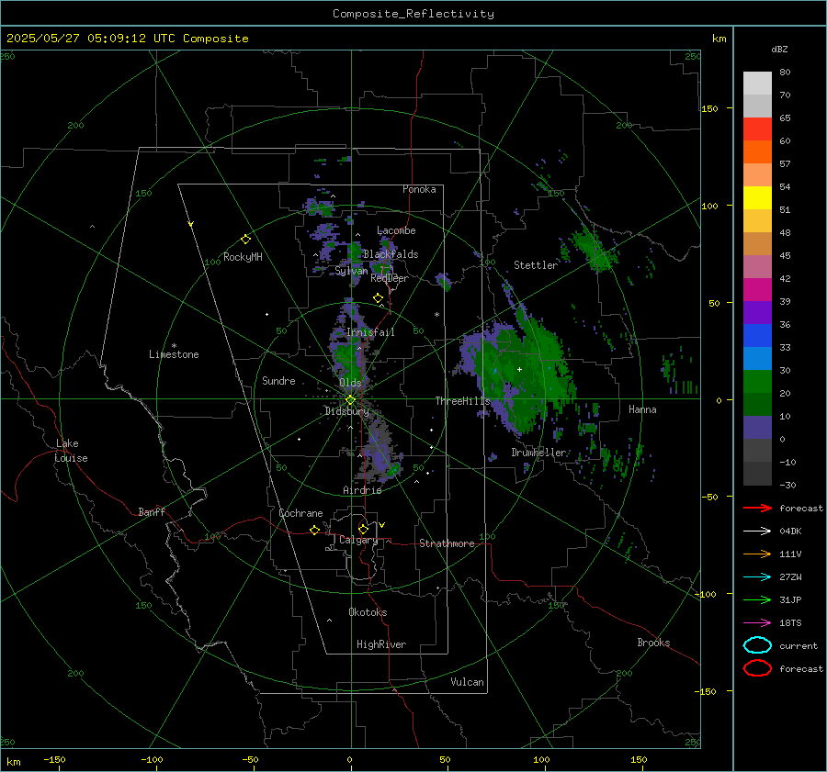Click the asterisk marker above Limestone

click(x=174, y=346)
